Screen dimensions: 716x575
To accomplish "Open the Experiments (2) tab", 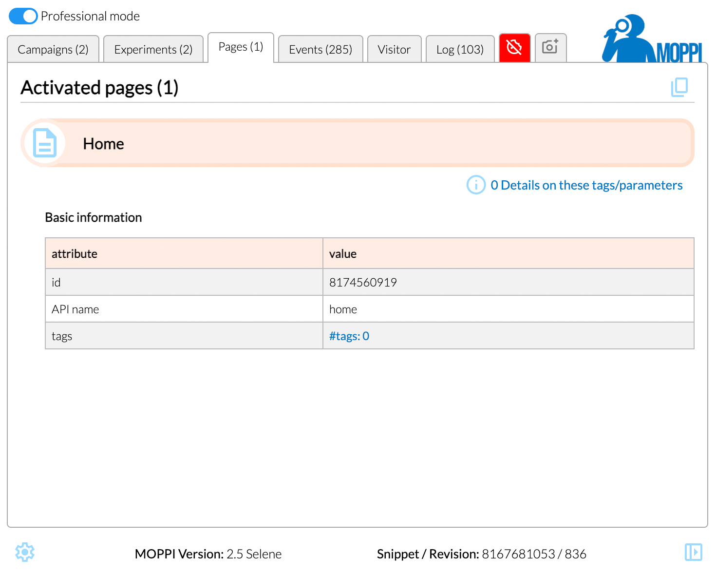I will (x=153, y=50).
